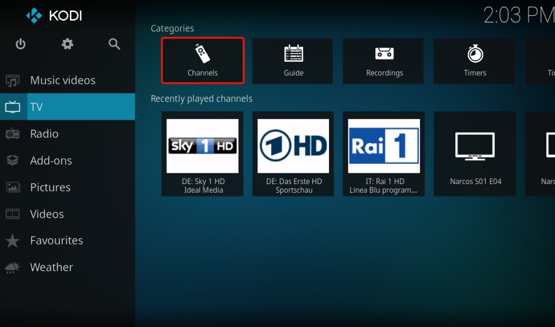Open the Channels category label
Image resolution: width=555 pixels, height=327 pixels.
203,73
